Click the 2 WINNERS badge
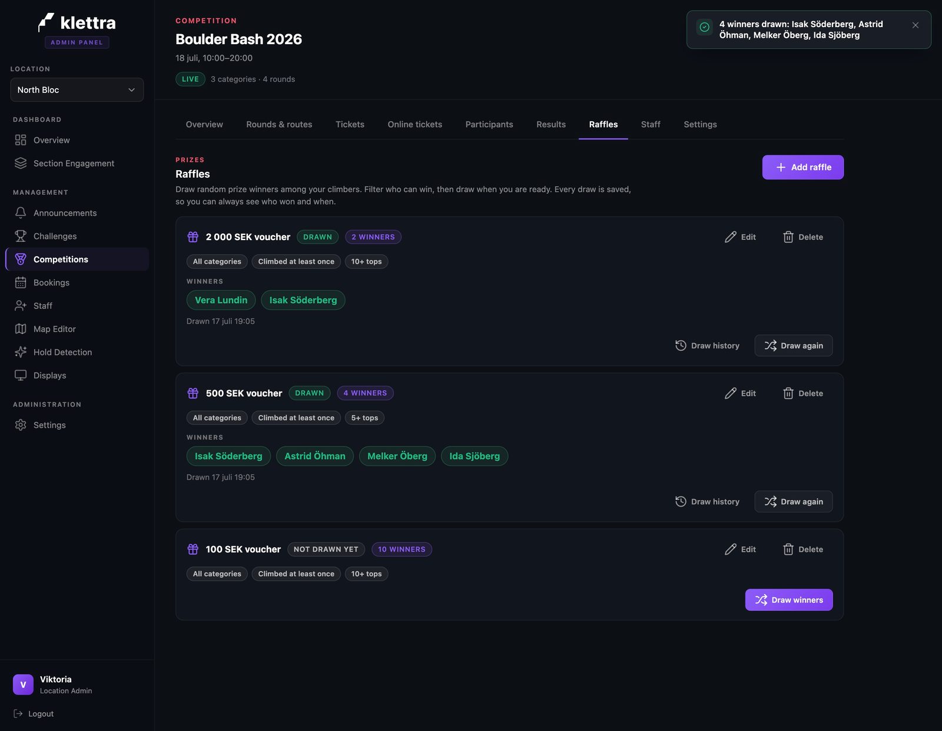 [373, 237]
